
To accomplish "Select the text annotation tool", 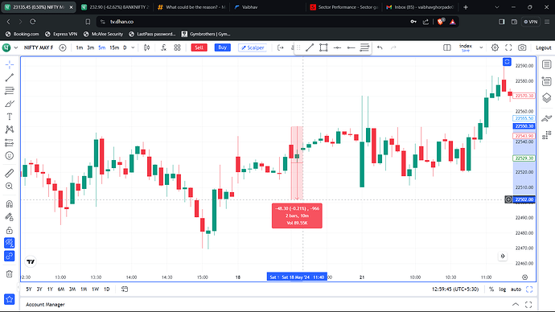I will [x=10, y=117].
